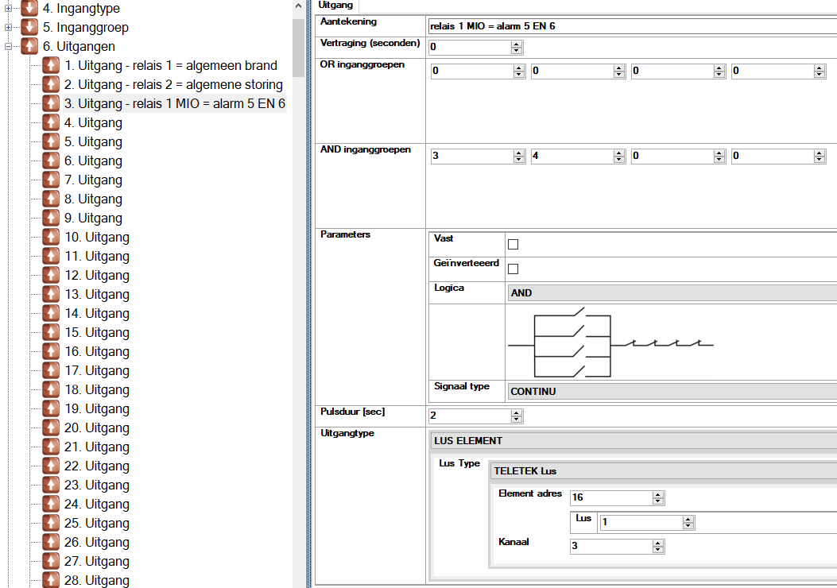Open the LUS ELEMENT uitgangtype selector
The width and height of the screenshot is (837, 588).
tap(634, 441)
